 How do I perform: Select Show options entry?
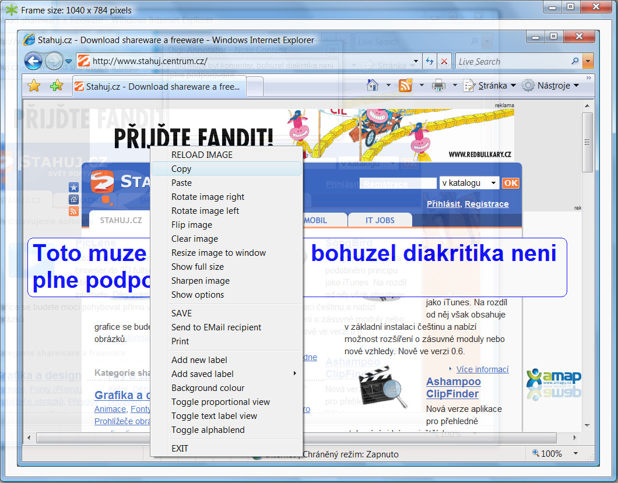226,295
